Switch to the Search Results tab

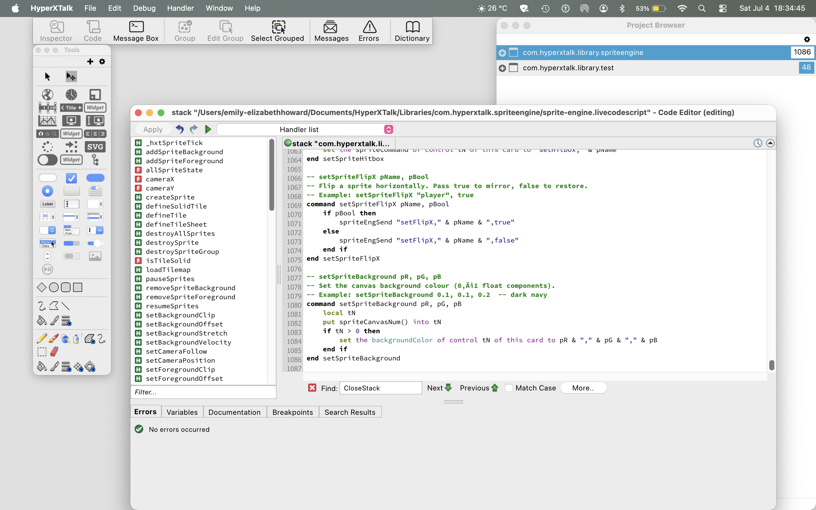coord(350,412)
